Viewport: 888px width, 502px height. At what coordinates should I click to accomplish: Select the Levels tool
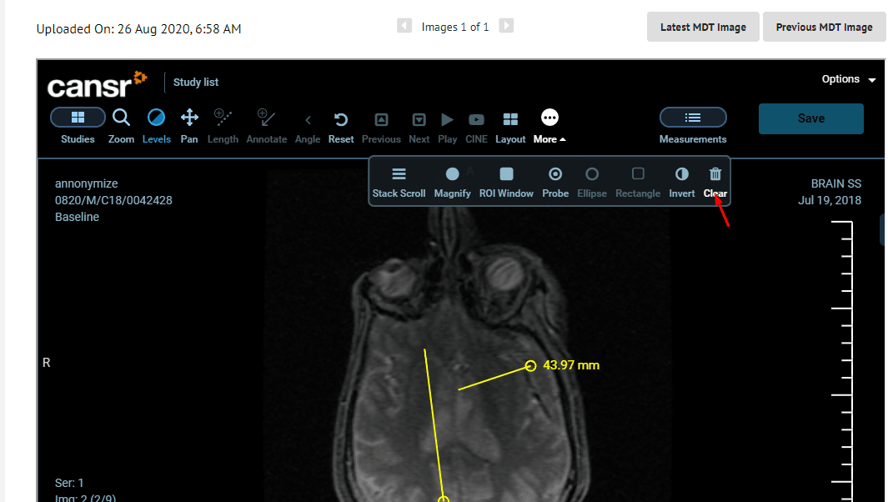pos(157,125)
